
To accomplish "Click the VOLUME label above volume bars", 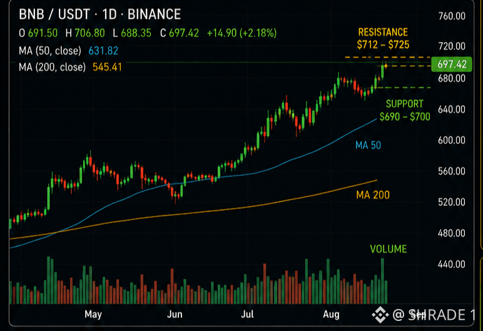I will (389, 249).
